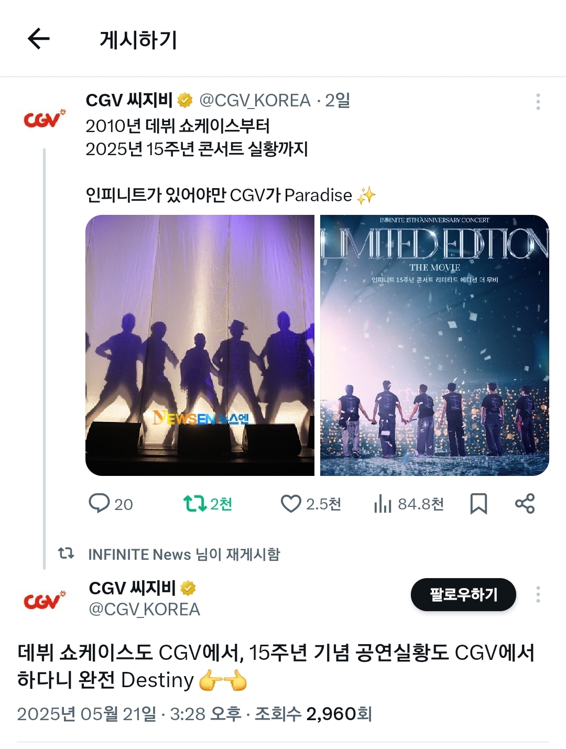Go back using the arrow icon

pyautogui.click(x=38, y=39)
